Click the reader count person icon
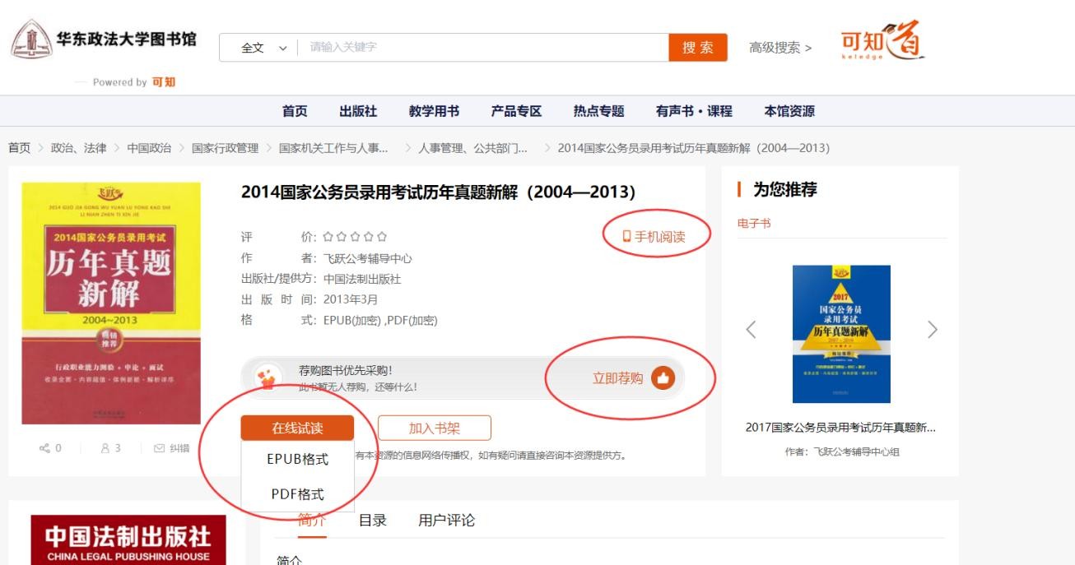This screenshot has width=1075, height=565. [105, 448]
